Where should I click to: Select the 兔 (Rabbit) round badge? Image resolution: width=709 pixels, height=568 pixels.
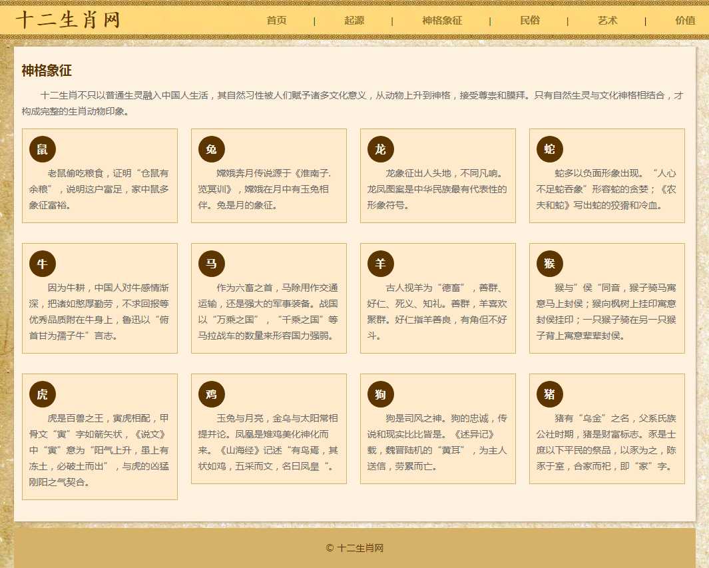coord(211,149)
